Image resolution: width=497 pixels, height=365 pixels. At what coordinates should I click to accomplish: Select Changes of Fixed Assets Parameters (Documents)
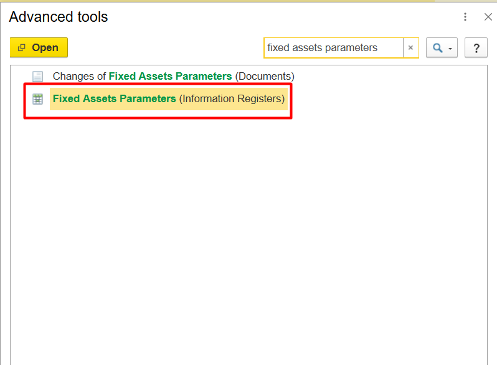click(173, 76)
